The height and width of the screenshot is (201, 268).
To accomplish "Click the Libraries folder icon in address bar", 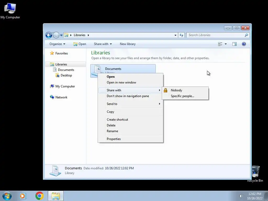I will (66, 35).
